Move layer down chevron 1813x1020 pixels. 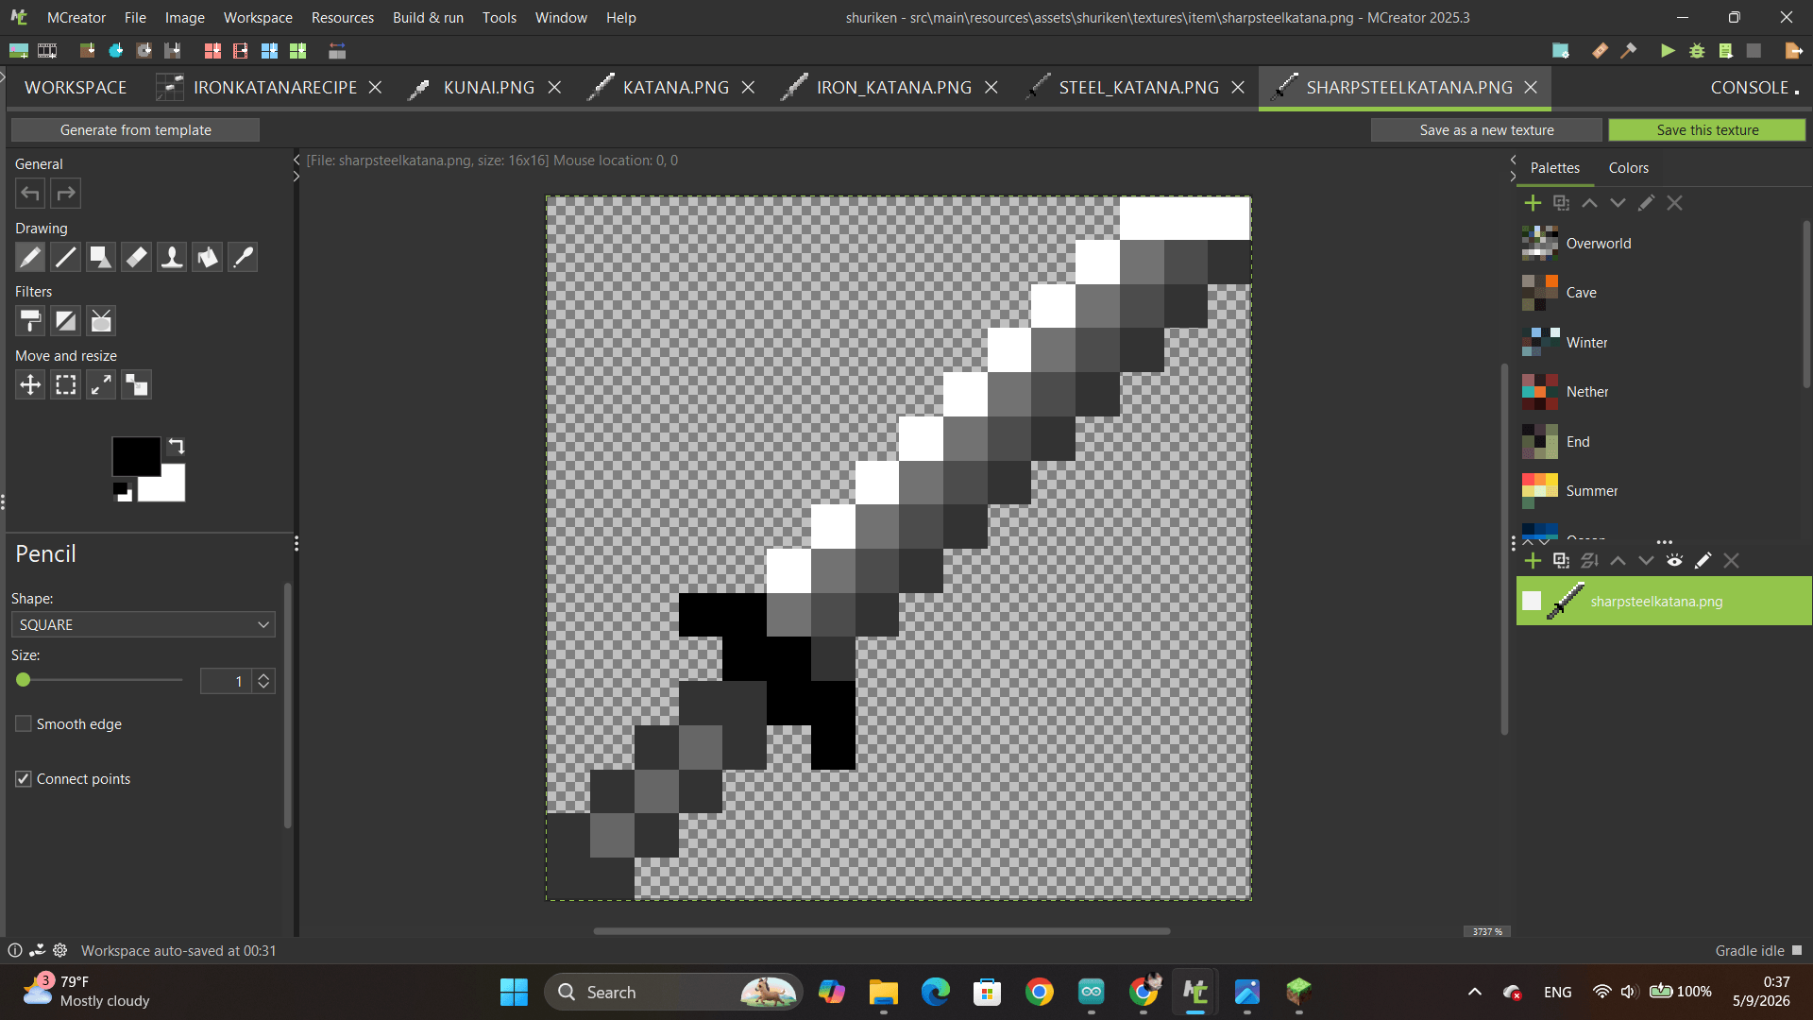[x=1646, y=561]
